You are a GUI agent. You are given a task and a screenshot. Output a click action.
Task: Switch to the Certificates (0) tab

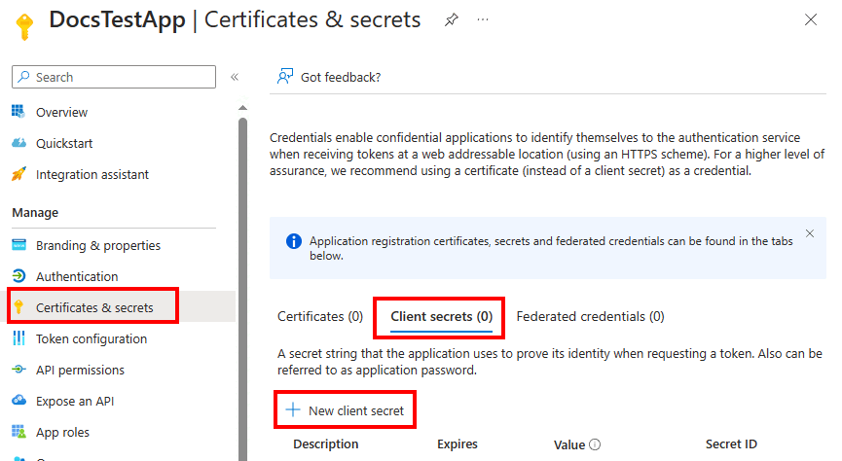pyautogui.click(x=320, y=316)
